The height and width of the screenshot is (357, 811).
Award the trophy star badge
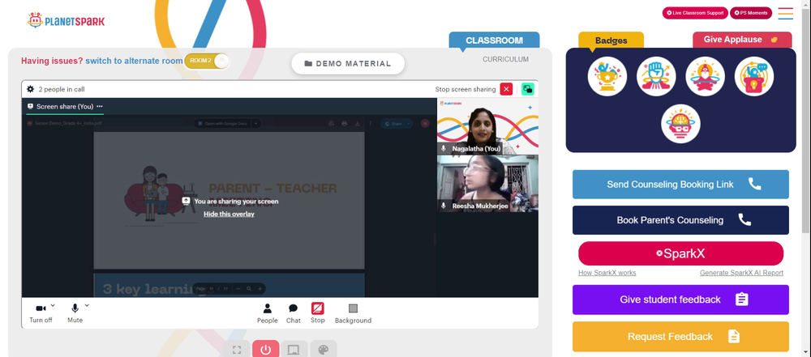click(607, 76)
